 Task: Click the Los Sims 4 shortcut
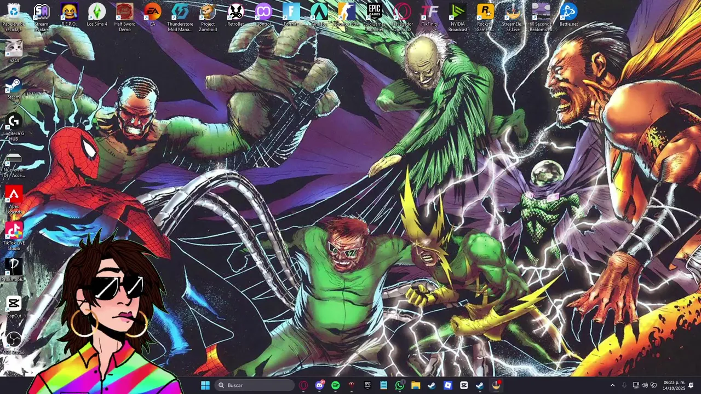click(97, 15)
